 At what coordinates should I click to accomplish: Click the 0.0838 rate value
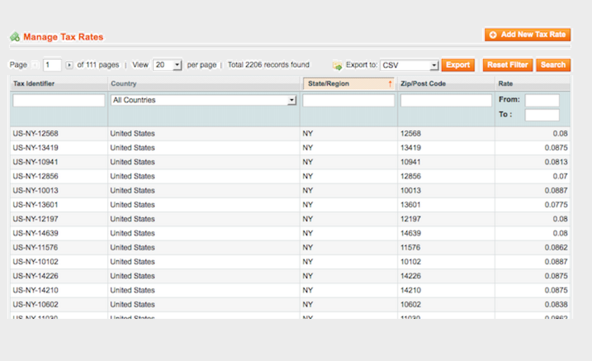[x=556, y=304]
